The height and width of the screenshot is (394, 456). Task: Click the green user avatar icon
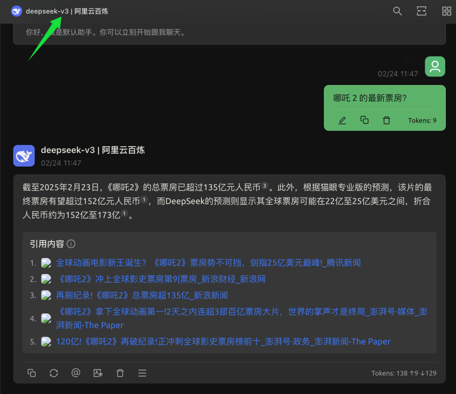pyautogui.click(x=435, y=66)
